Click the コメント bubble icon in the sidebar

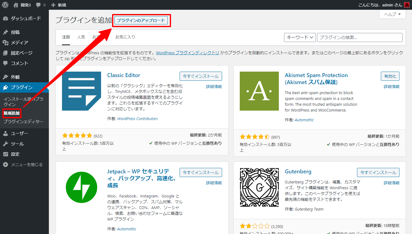tap(5, 63)
